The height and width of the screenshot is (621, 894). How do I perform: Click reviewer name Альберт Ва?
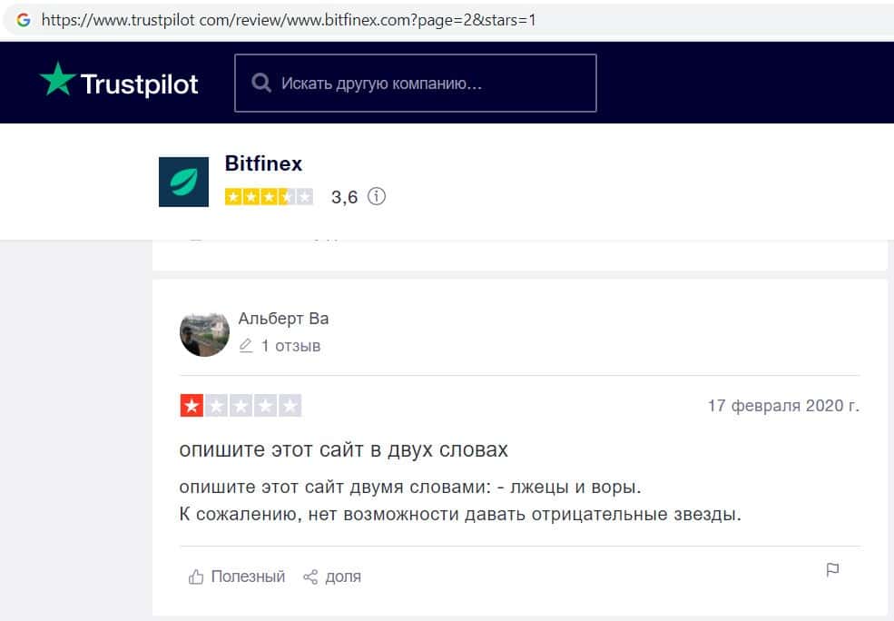click(x=283, y=318)
